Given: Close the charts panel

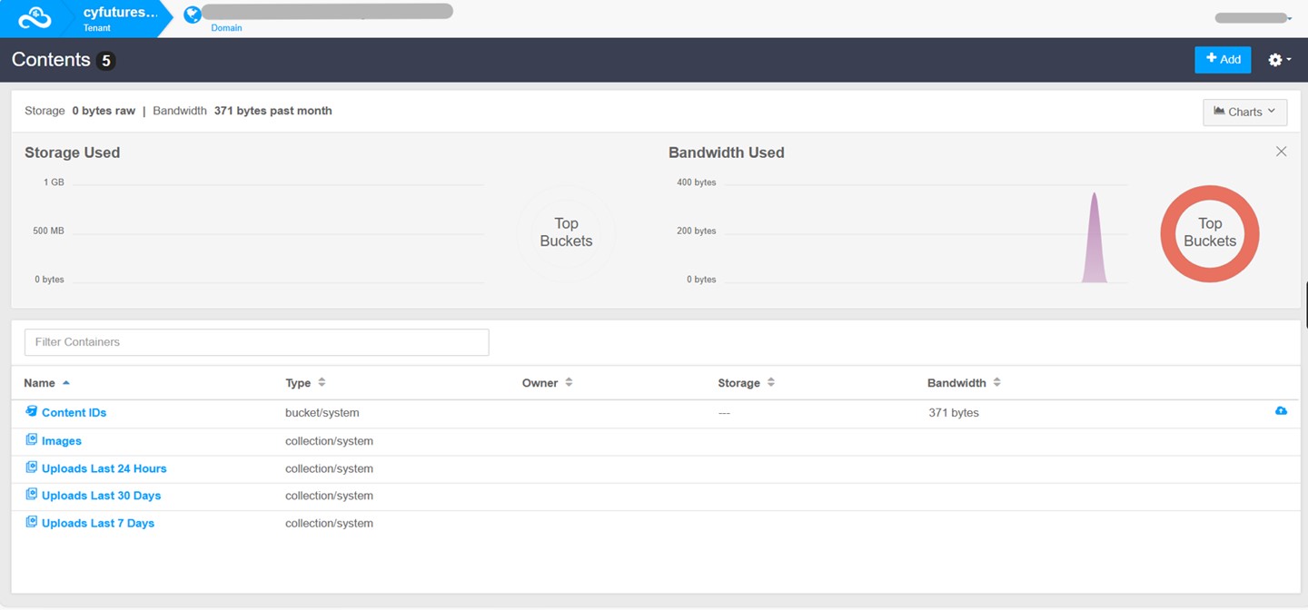Looking at the screenshot, I should (1281, 152).
